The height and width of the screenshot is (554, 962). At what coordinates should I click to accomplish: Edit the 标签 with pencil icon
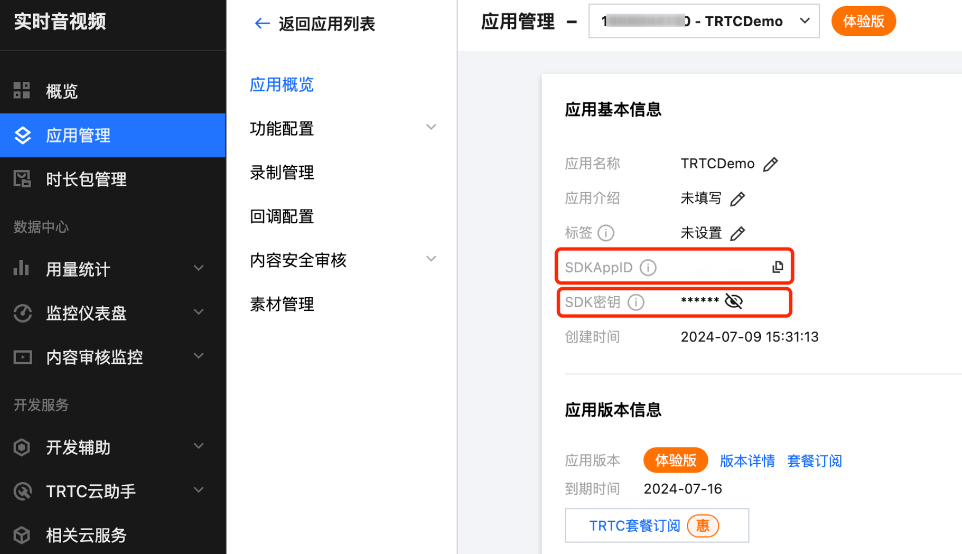coord(737,233)
